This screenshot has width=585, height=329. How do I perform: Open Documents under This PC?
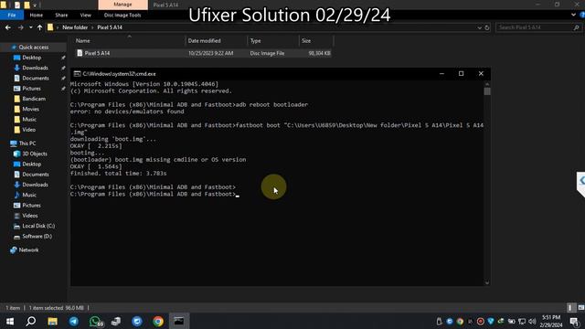click(36, 175)
